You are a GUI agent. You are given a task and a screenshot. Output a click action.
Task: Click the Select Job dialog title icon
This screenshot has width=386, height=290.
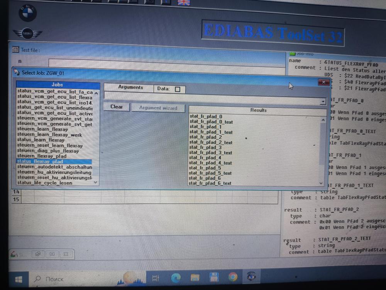(17, 72)
